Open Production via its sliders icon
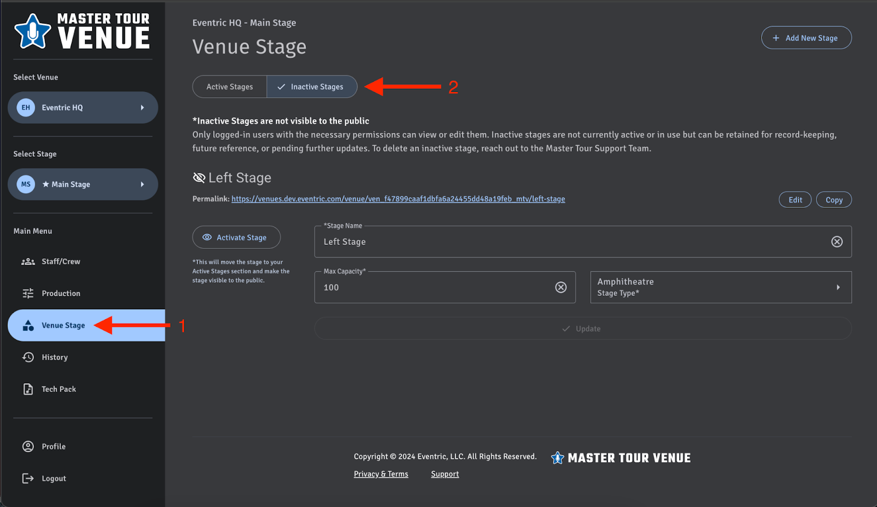 (x=28, y=293)
